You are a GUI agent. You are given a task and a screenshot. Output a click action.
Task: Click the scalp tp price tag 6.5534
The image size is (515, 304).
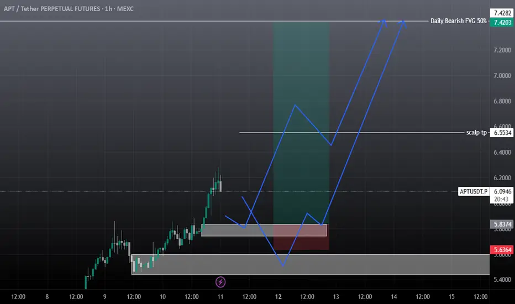click(x=502, y=133)
